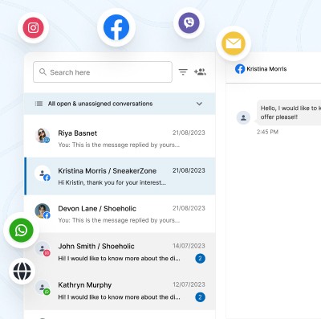Click unread badge on John Smith conversation
The height and width of the screenshot is (319, 321).
pos(200,259)
